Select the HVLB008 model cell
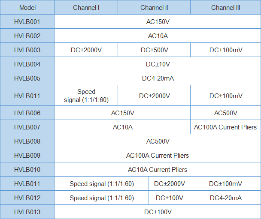The height and width of the screenshot is (219, 261). point(27,141)
